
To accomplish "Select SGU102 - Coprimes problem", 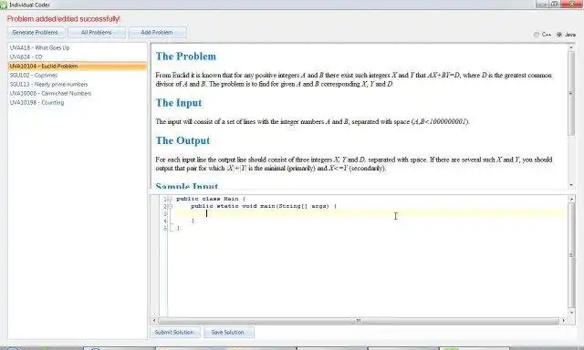I will (77, 75).
